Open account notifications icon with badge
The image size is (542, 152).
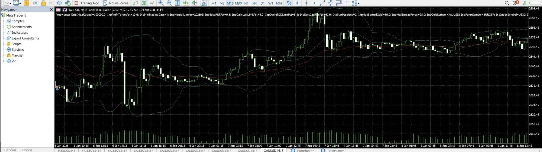515,3
